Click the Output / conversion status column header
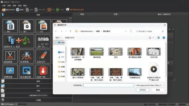Viewport: 189px width, 106px height. (164, 14)
